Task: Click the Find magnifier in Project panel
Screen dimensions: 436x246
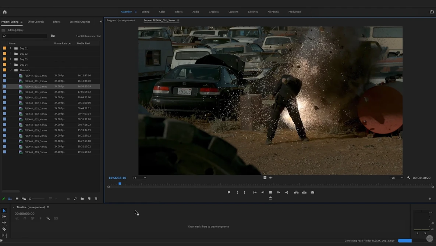Action: click(x=75, y=199)
